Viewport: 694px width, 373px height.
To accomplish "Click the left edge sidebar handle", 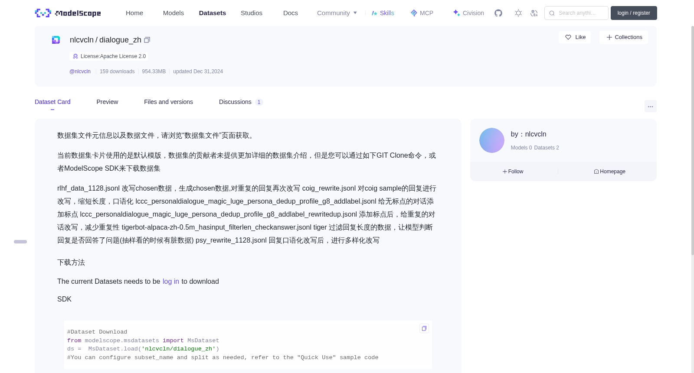I will click(x=20, y=242).
